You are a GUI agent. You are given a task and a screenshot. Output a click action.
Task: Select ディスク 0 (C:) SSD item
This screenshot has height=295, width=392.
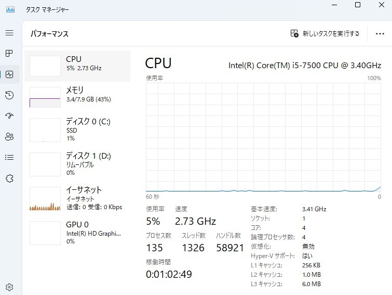[x=77, y=130]
